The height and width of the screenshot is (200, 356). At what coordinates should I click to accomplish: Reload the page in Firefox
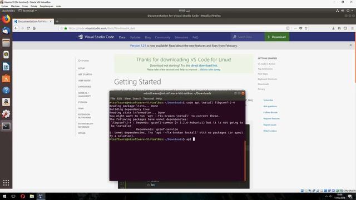click(28, 28)
